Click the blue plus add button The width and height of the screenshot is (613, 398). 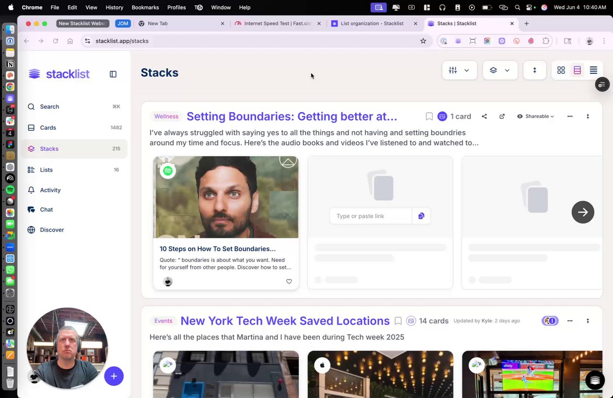114,376
